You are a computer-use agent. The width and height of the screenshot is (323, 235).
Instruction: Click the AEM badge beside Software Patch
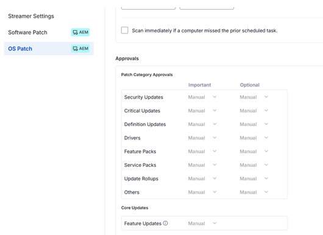pos(80,32)
